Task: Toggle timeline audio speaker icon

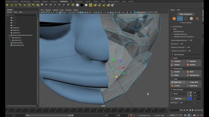Action: (x=195, y=115)
